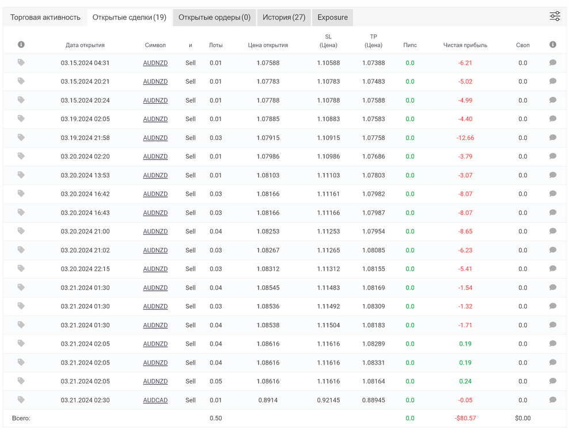Screen dimensions: 569x432
Task: Select the Открытые сделки (19) tab
Action: [129, 17]
